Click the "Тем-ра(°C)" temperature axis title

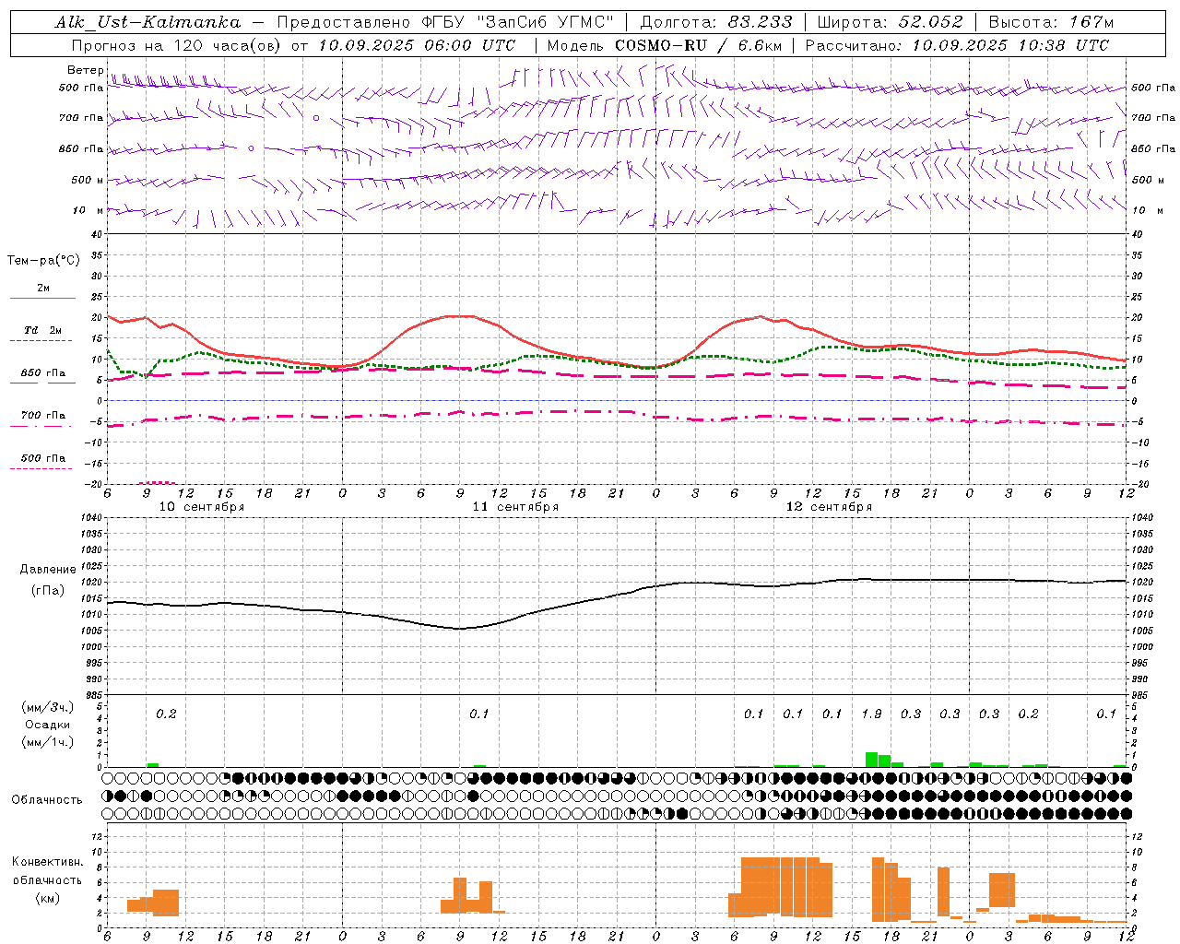43,261
